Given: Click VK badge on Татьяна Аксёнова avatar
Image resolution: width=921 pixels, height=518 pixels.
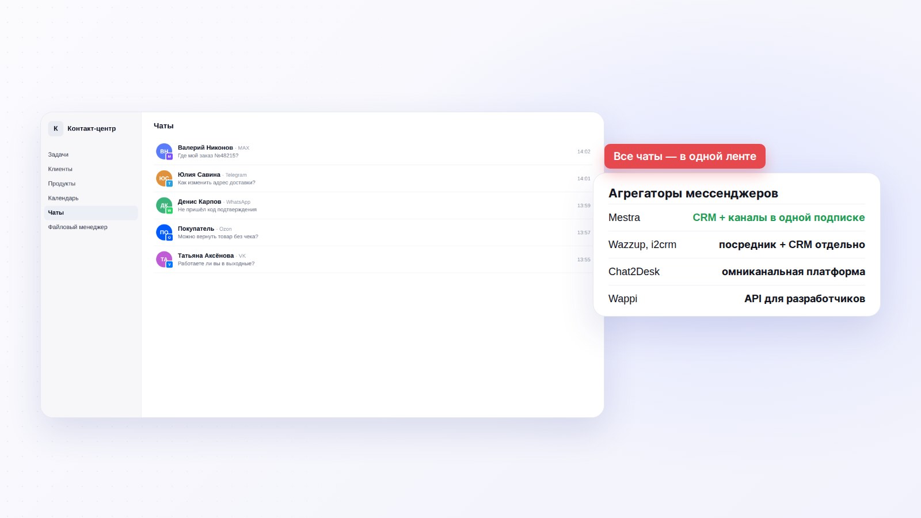Looking at the screenshot, I should (169, 265).
